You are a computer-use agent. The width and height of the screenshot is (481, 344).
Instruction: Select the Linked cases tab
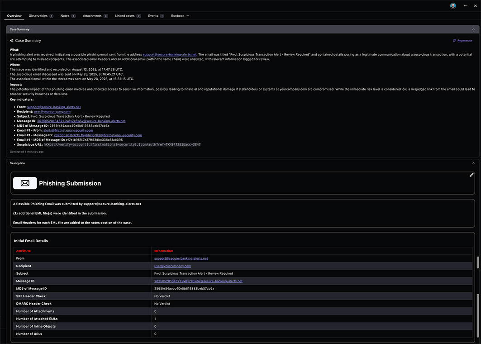[128, 16]
